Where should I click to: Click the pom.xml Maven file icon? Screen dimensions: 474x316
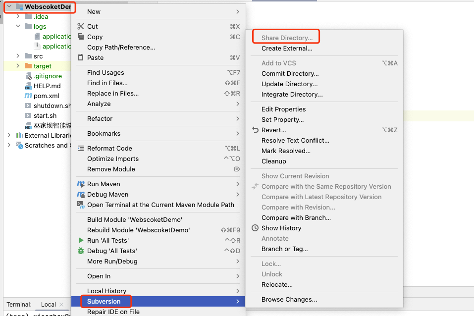pyautogui.click(x=28, y=96)
